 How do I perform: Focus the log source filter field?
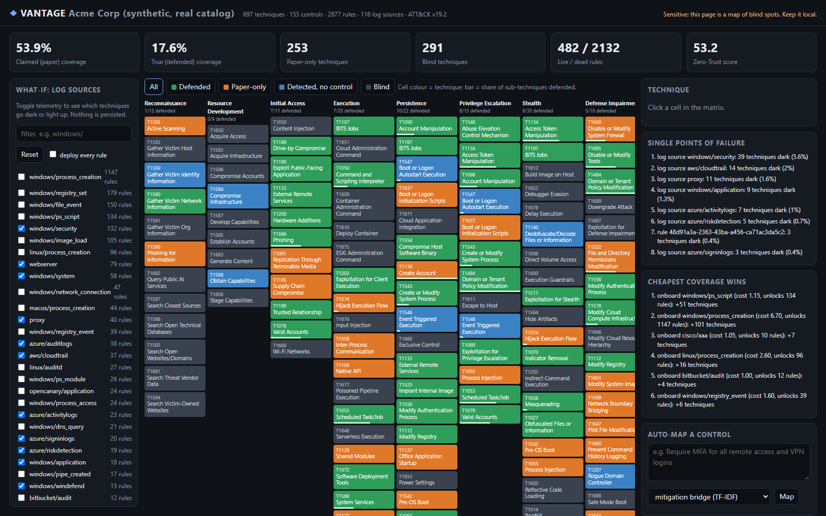coord(74,134)
